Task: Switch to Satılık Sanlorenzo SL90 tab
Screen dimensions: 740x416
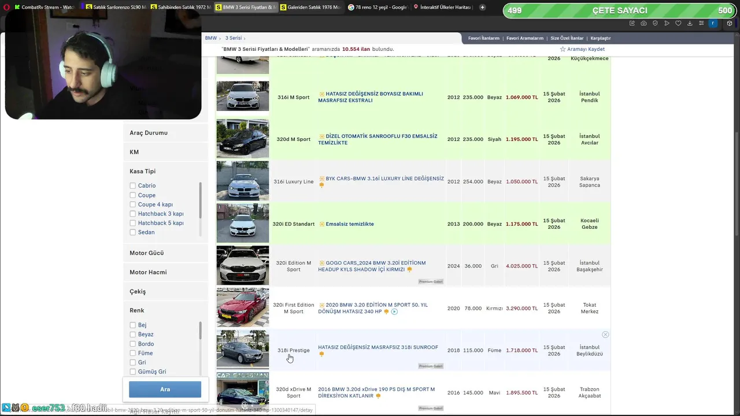Action: (x=114, y=7)
